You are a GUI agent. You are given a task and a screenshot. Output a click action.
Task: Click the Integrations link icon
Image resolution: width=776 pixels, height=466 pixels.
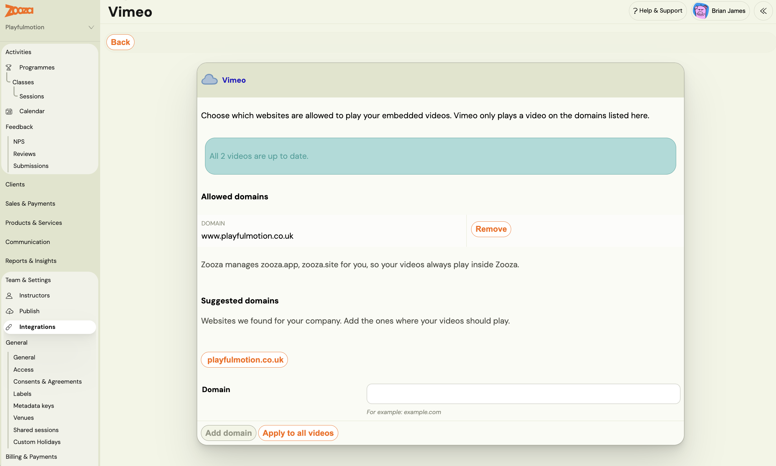[9, 327]
